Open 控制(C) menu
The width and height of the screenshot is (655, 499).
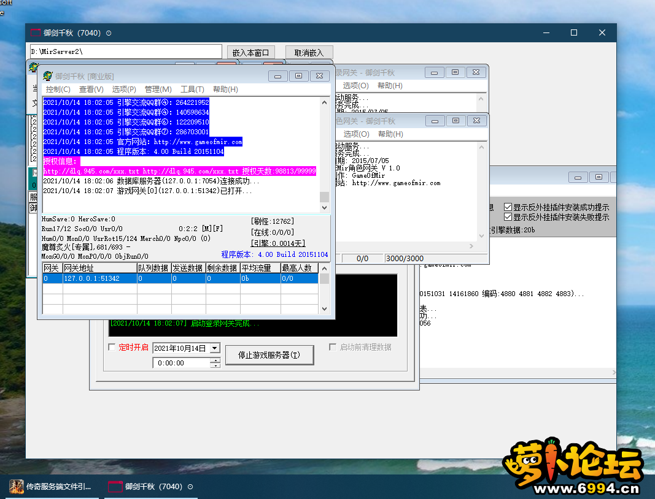(x=58, y=90)
